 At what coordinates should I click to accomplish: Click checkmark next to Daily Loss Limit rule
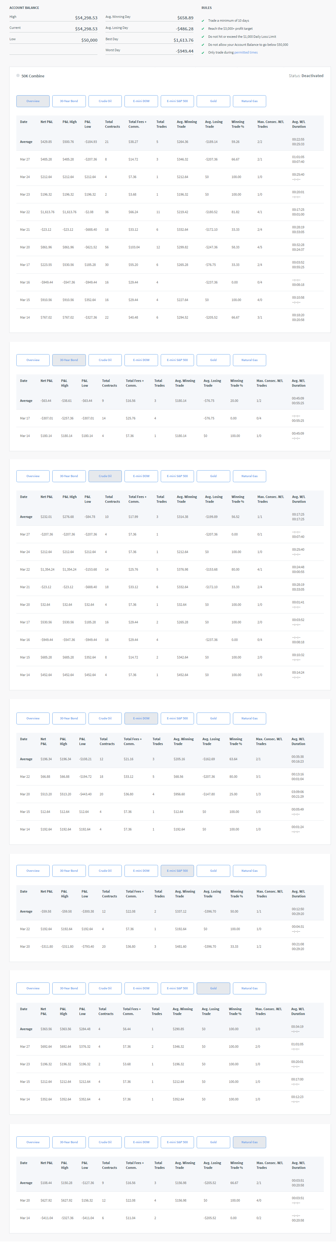pyautogui.click(x=203, y=37)
